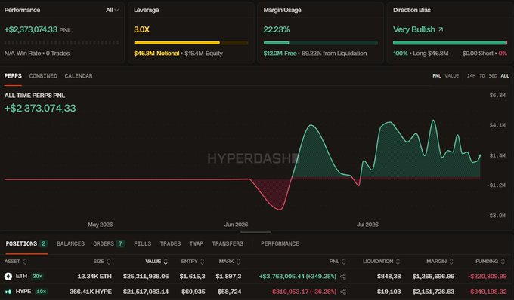Open the COMBINED tab
This screenshot has height=300, width=514.
43,76
